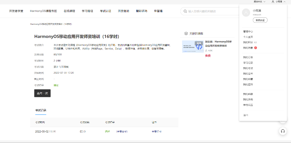Click the 考试分数 column header
291x143 pixels.
[85, 122]
